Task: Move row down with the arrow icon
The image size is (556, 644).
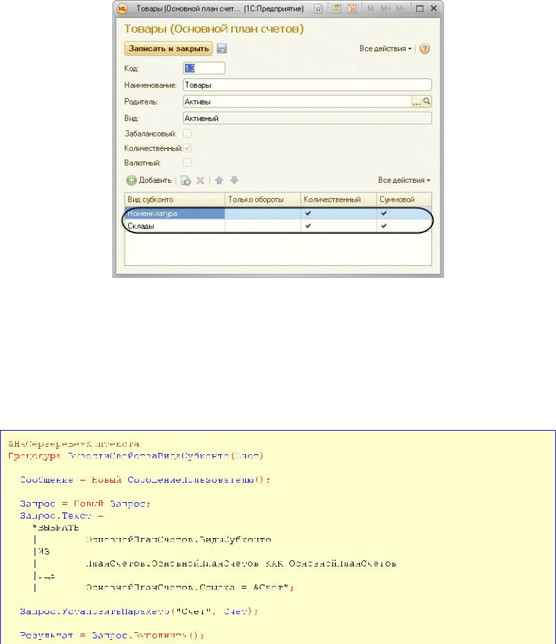Action: click(235, 180)
